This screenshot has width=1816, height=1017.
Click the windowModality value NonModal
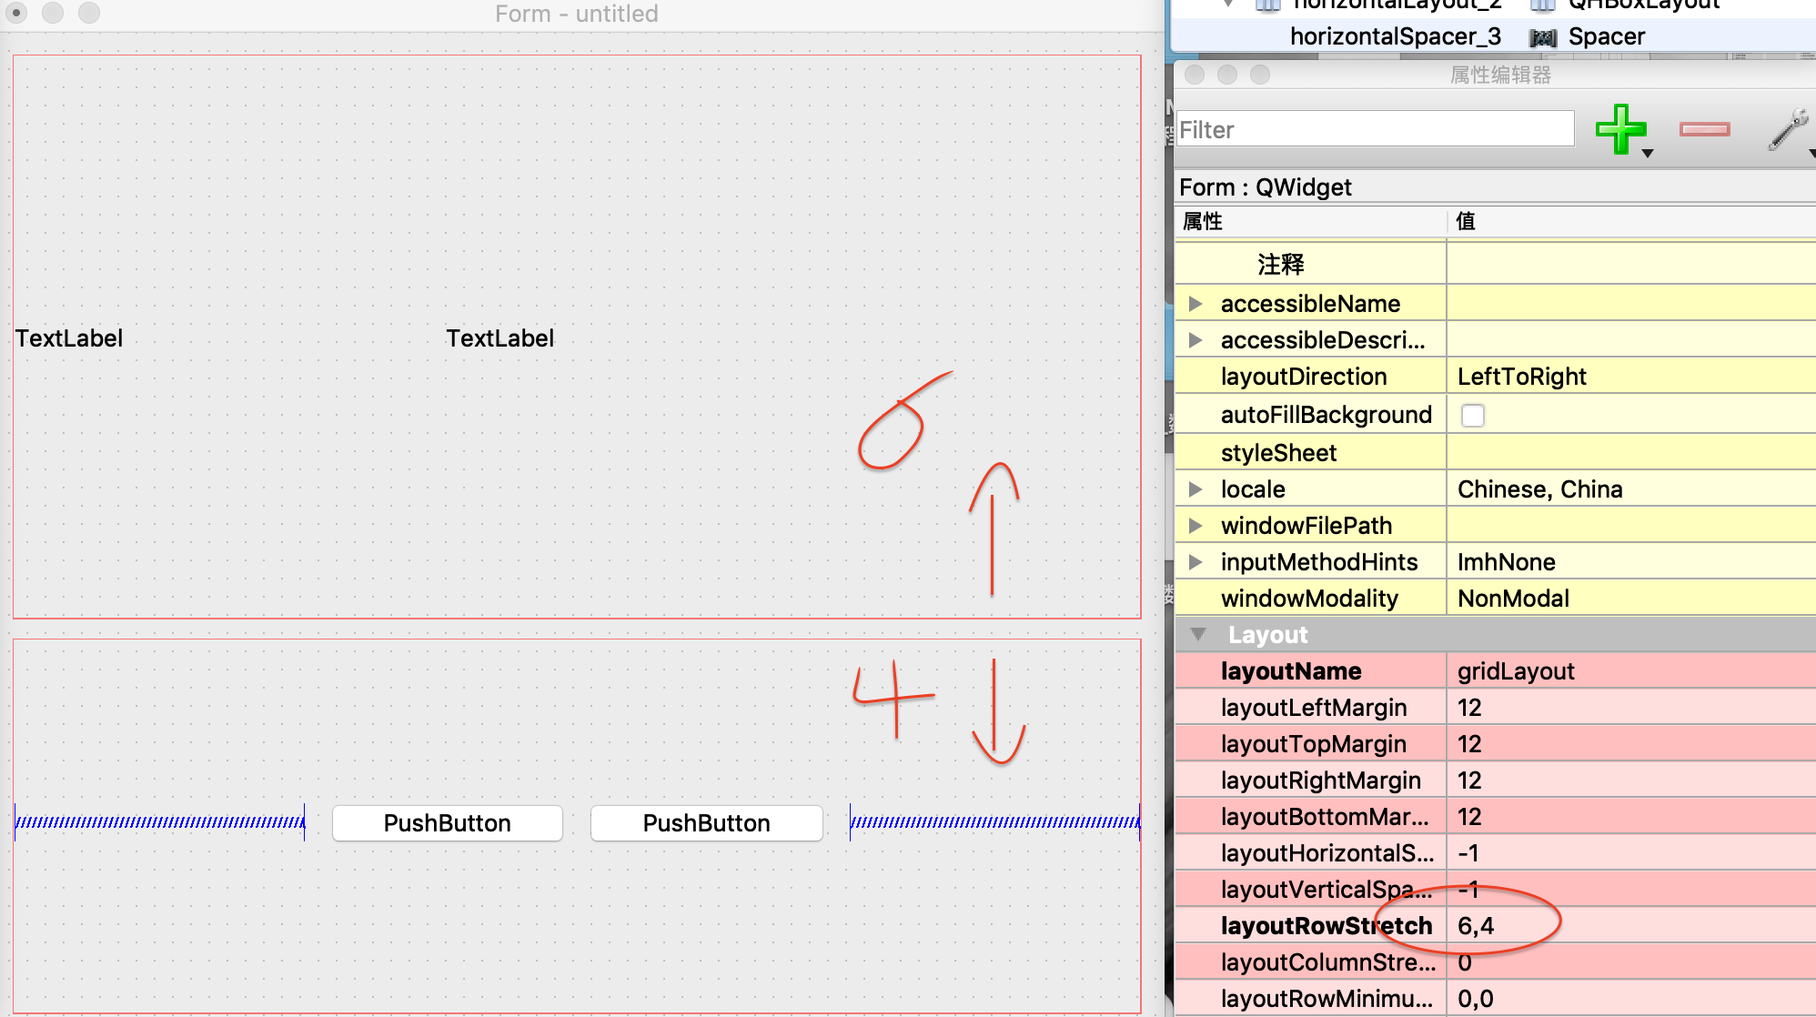(1513, 599)
